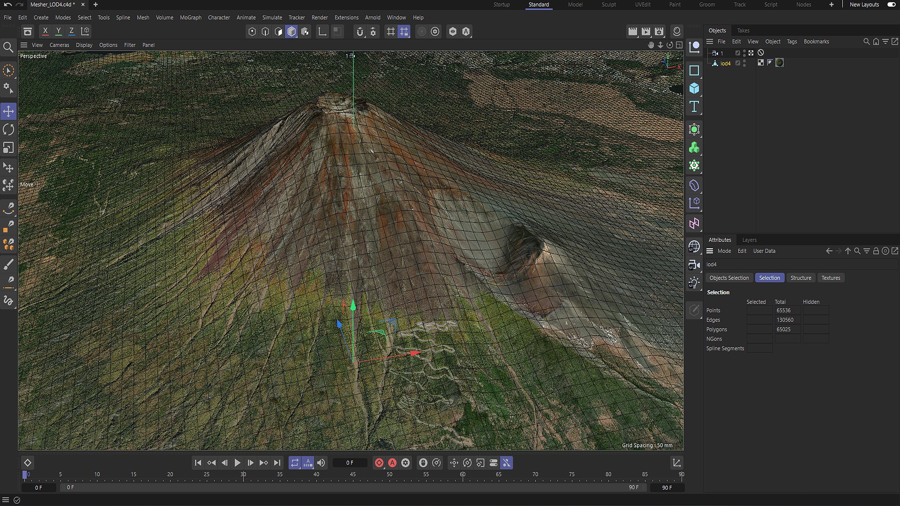Toggle loop playback mode
This screenshot has width=900, height=506.
[x=294, y=463]
